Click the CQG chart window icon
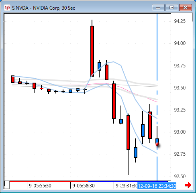Screen dimensions: 196x193 tap(7, 8)
